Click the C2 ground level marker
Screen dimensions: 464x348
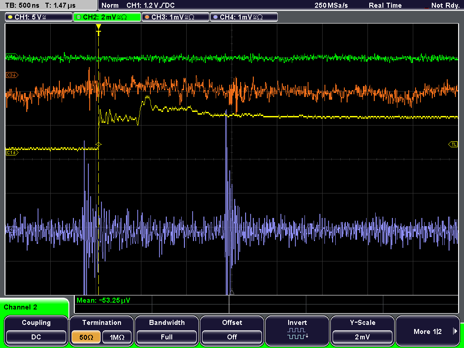coord(12,56)
